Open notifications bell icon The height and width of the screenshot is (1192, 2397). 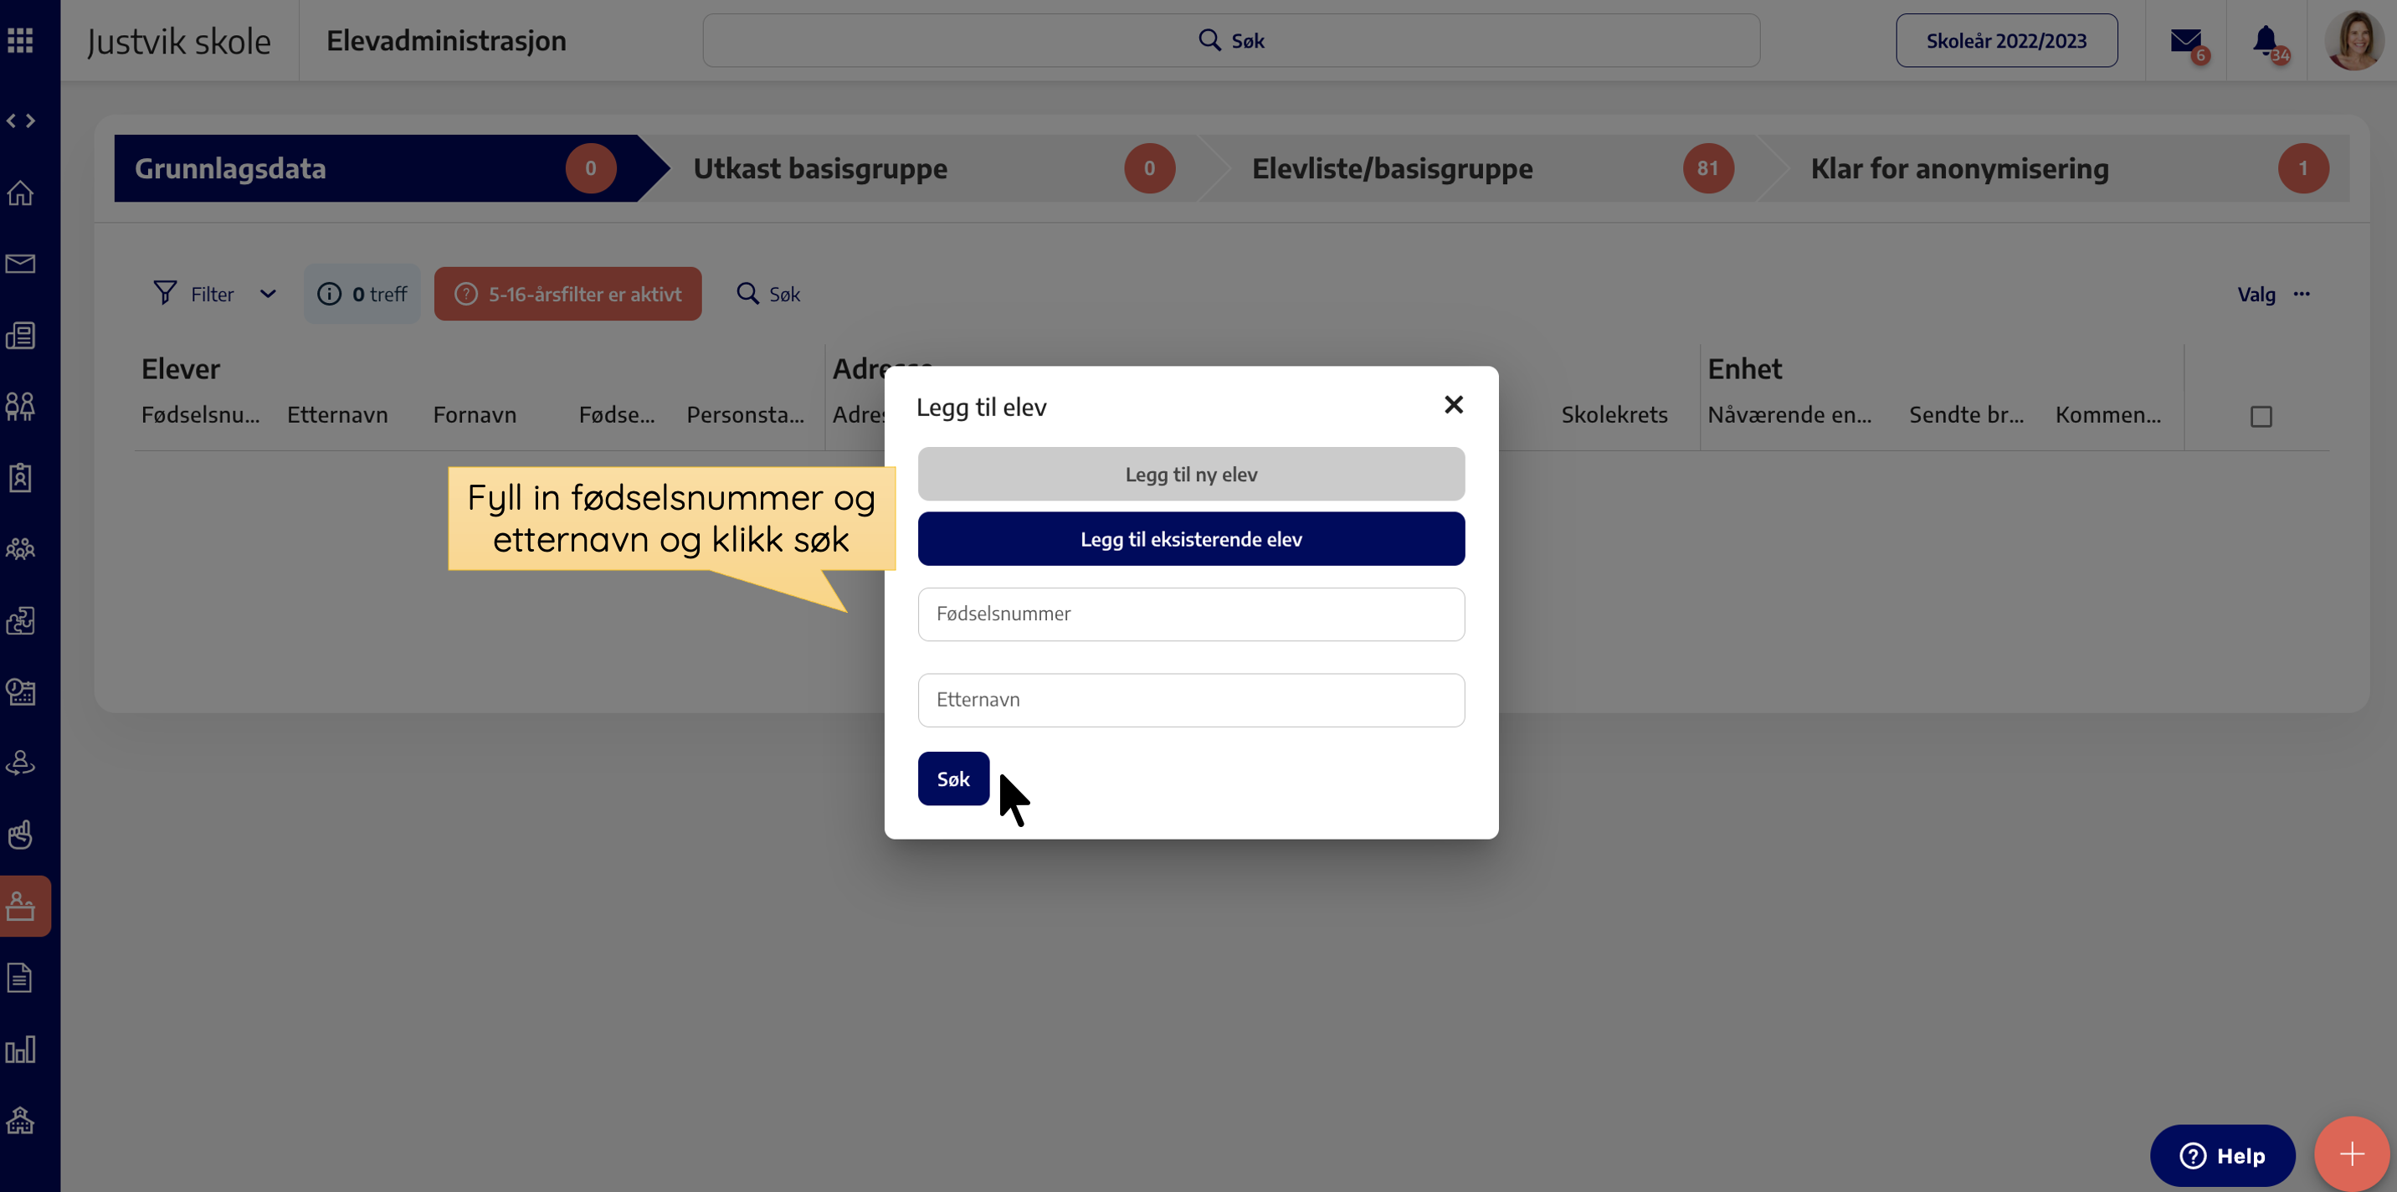tap(2266, 41)
